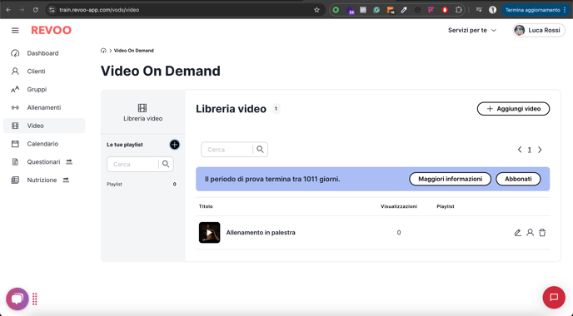Delete the Allenamento in palestra video
573x316 pixels.
tap(542, 233)
